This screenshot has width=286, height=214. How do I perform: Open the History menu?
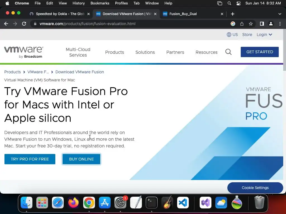[x=78, y=3]
